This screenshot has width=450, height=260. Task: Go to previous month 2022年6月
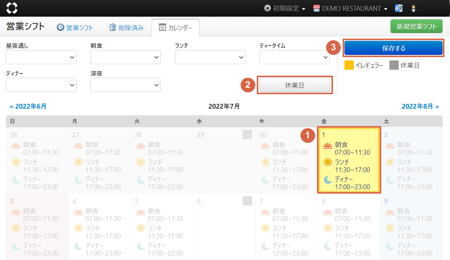coord(28,106)
